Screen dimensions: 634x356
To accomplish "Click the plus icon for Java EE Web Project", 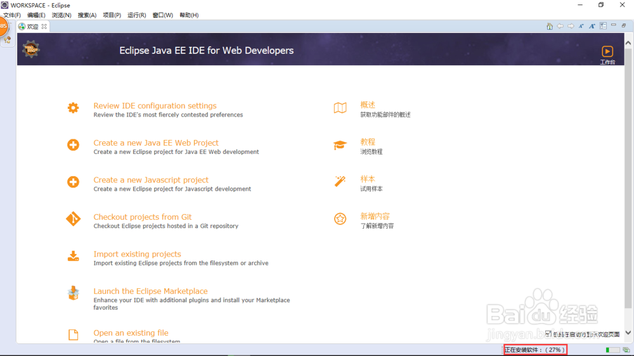I will coord(73,144).
